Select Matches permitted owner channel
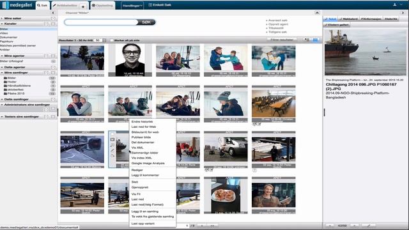This screenshot has width=409, height=230. tap(18, 45)
